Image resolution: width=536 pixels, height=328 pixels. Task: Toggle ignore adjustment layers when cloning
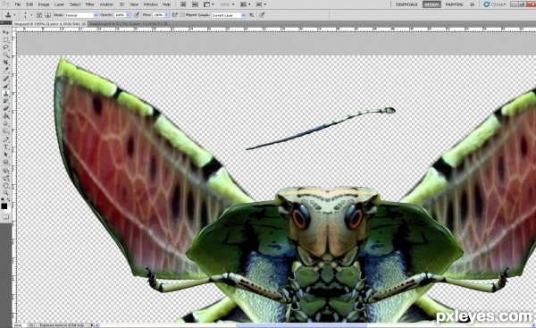coord(252,15)
